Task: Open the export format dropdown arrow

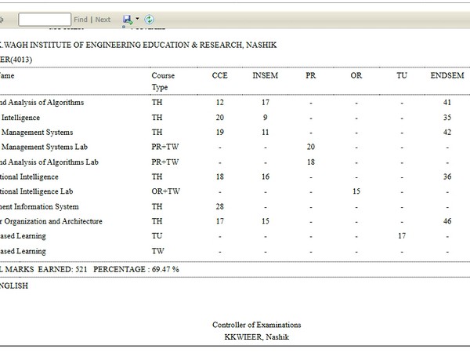Action: tap(137, 19)
